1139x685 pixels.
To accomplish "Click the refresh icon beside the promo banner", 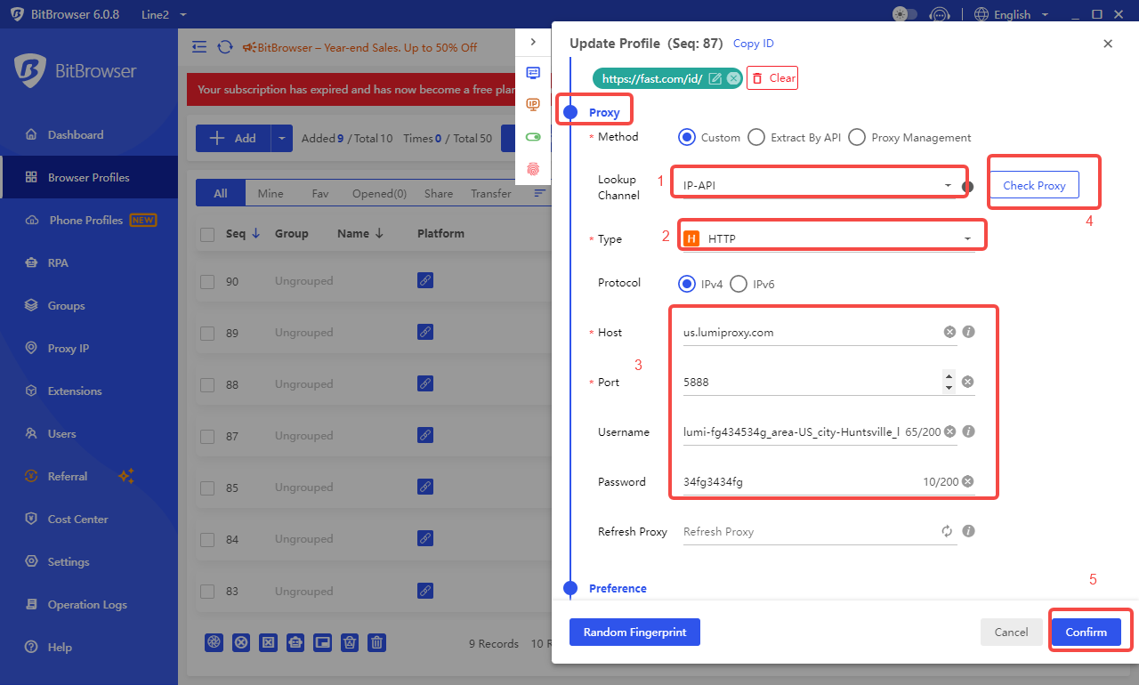I will click(225, 47).
